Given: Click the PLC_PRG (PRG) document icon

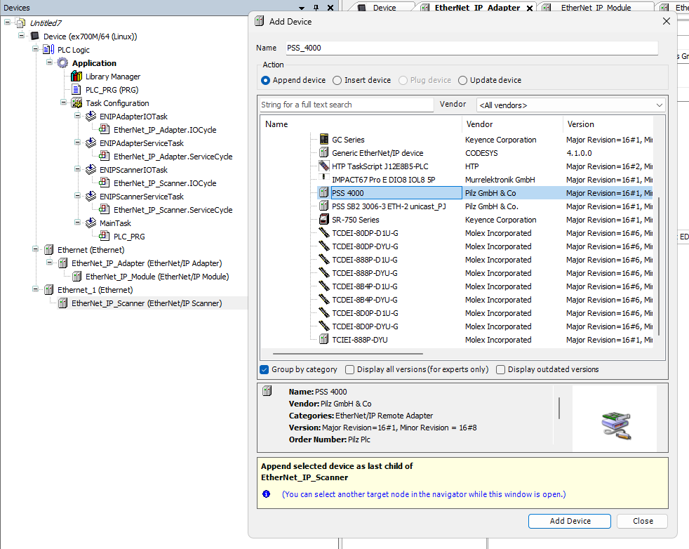Looking at the screenshot, I should (76, 90).
